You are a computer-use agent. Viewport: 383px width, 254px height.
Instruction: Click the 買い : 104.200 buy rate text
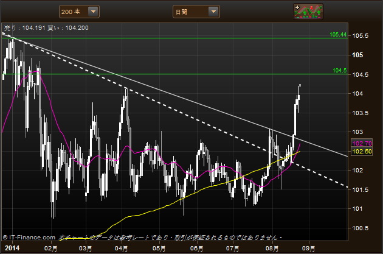(68, 28)
